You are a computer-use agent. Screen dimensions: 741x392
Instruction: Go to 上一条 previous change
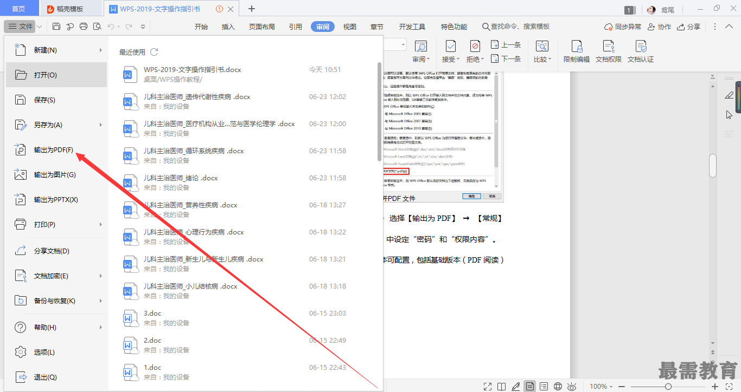pos(506,45)
